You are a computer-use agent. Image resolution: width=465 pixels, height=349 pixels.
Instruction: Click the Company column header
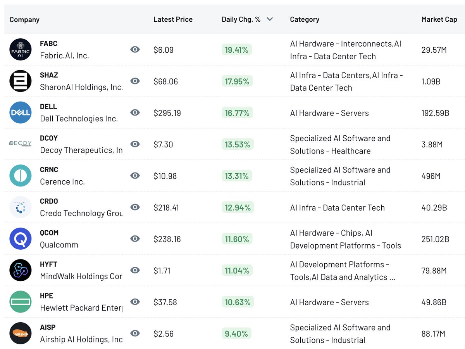[24, 19]
